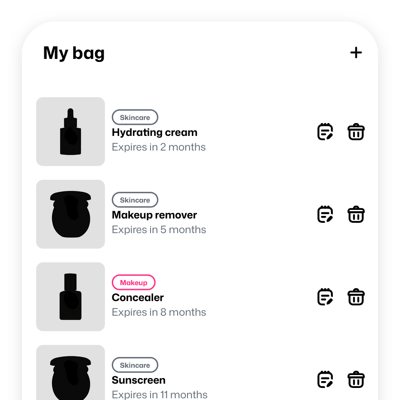Delete the Concealer item

click(x=356, y=297)
